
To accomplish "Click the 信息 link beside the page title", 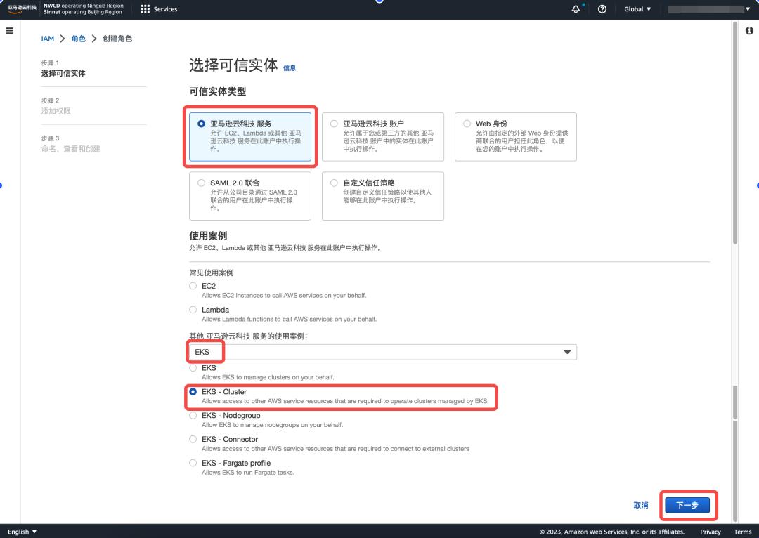I will coord(290,67).
